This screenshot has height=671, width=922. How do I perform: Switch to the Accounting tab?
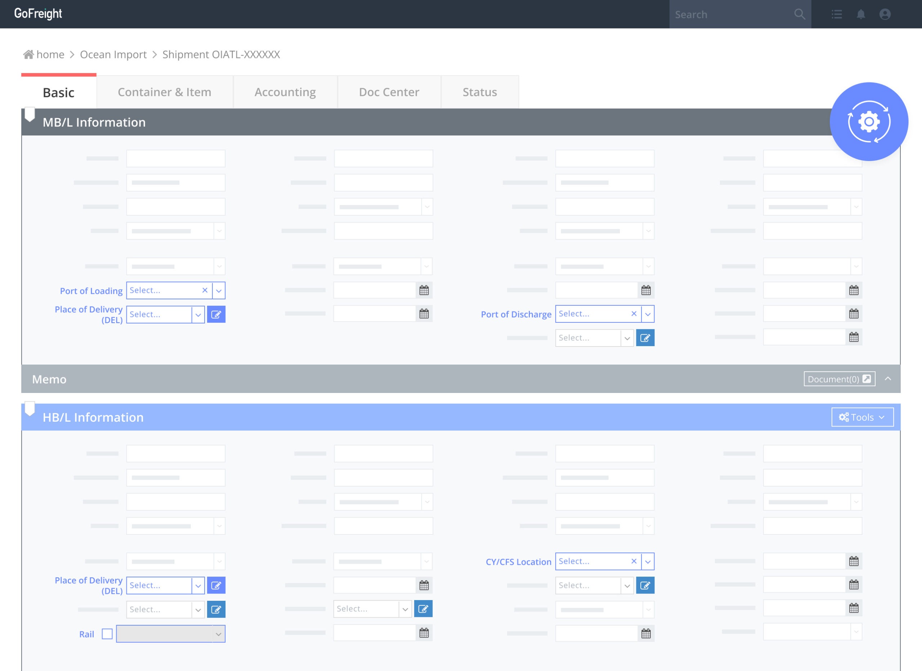point(285,92)
